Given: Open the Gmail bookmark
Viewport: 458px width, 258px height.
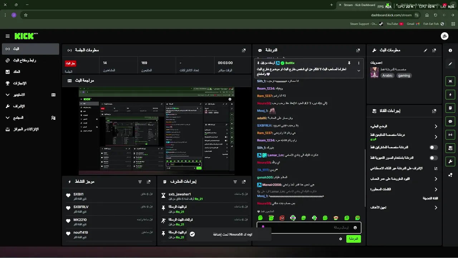Looking at the screenshot, I should coord(413,24).
